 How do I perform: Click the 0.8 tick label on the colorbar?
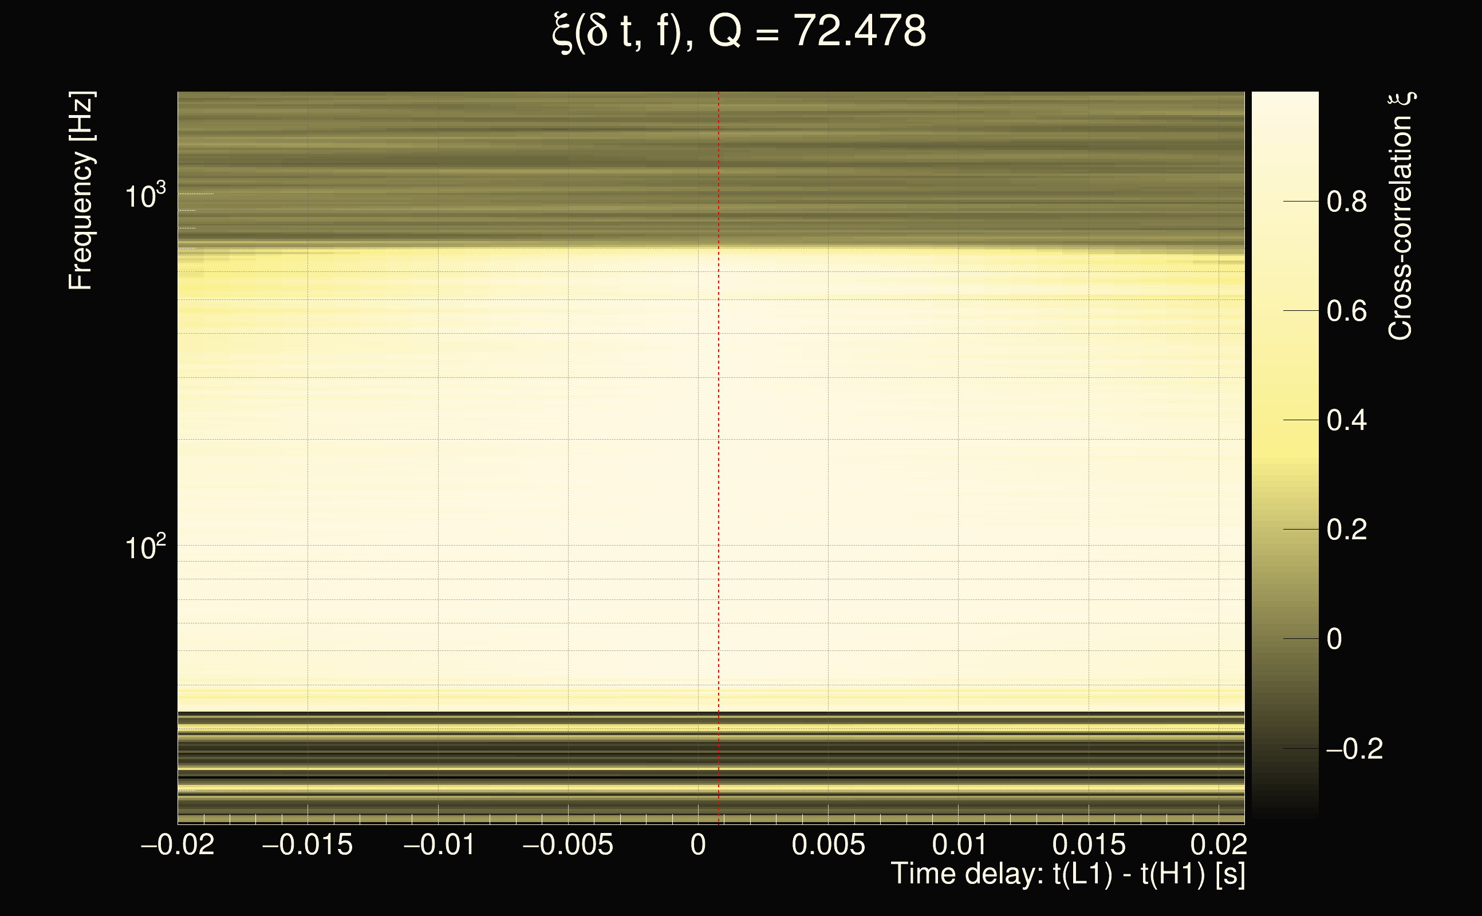pos(1346,202)
